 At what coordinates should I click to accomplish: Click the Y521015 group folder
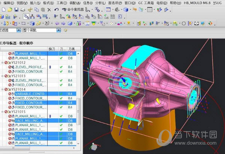(9, 112)
